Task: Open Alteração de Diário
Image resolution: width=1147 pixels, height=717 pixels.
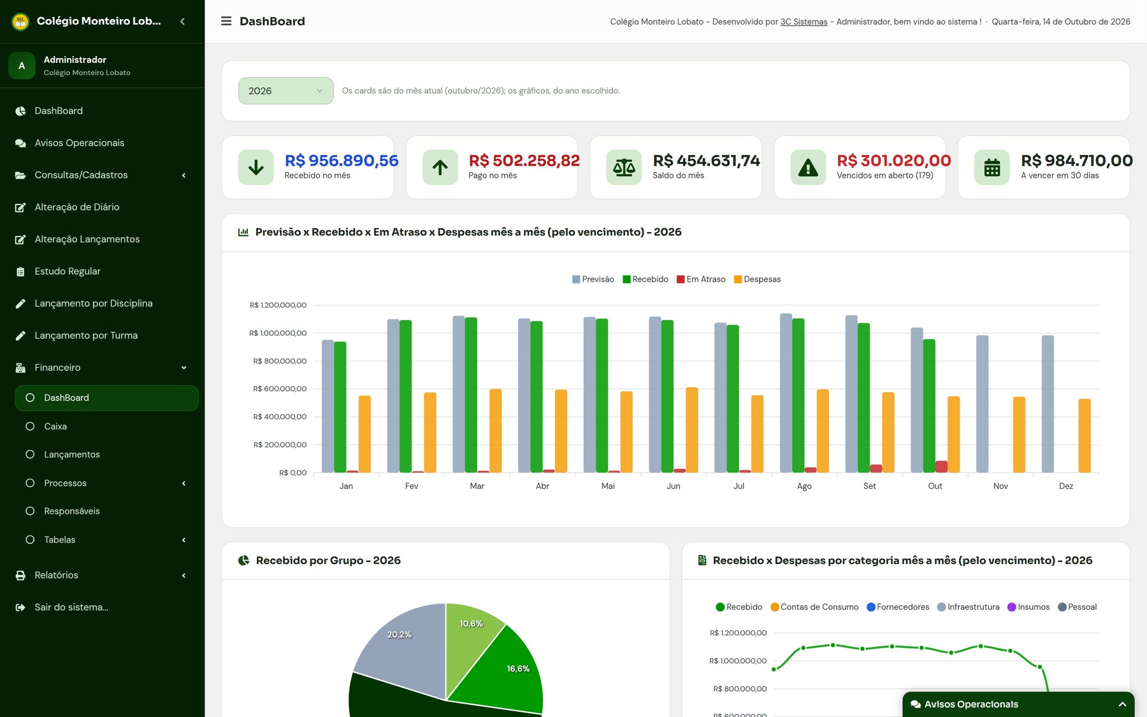Action: point(102,207)
